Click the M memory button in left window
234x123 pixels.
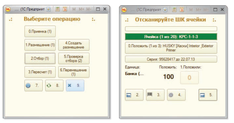(74, 9)
